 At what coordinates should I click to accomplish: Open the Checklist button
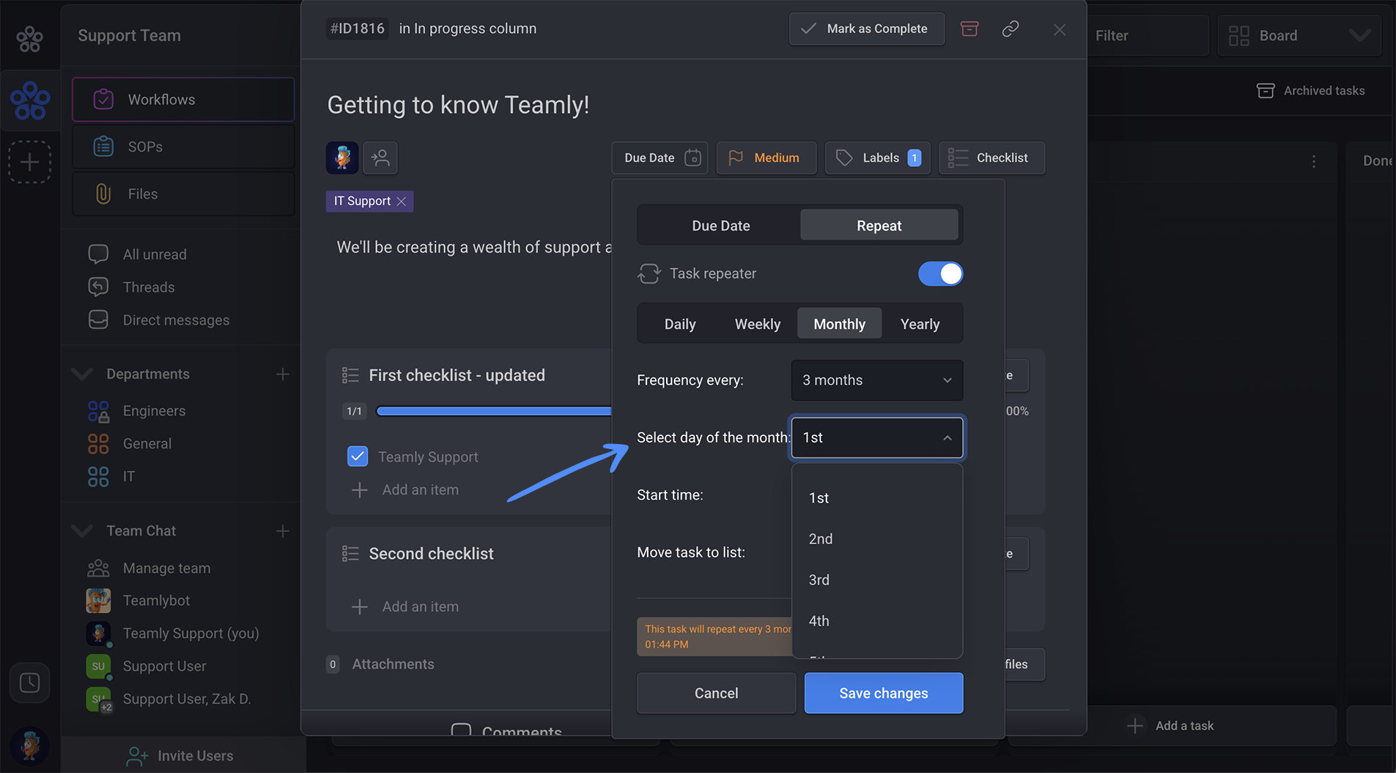coord(991,158)
